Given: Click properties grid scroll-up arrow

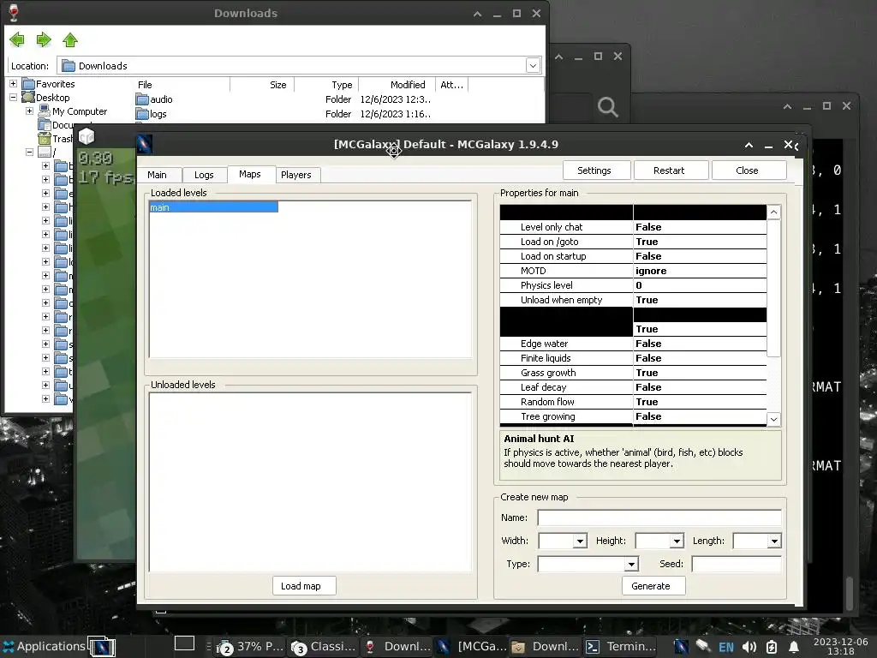Looking at the screenshot, I should pos(773,212).
